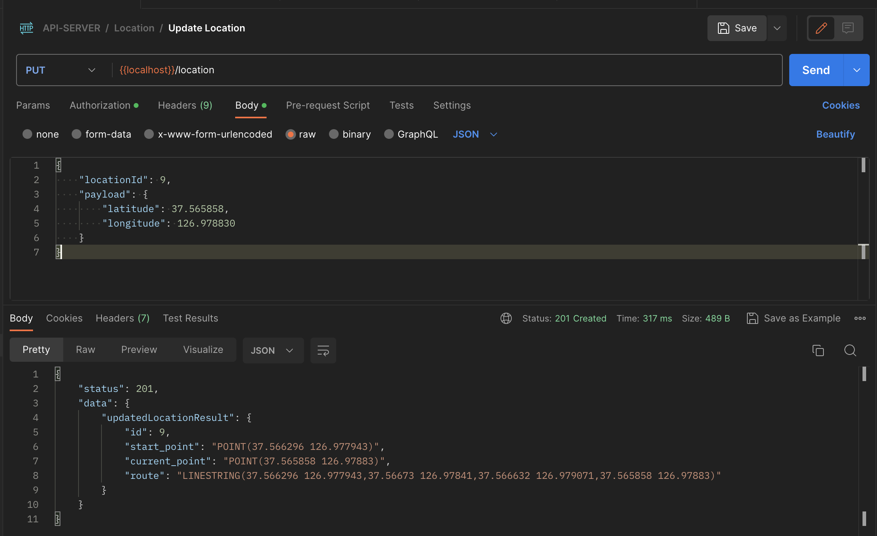
Task: Go to Location breadcrumb folder
Action: pyautogui.click(x=134, y=28)
